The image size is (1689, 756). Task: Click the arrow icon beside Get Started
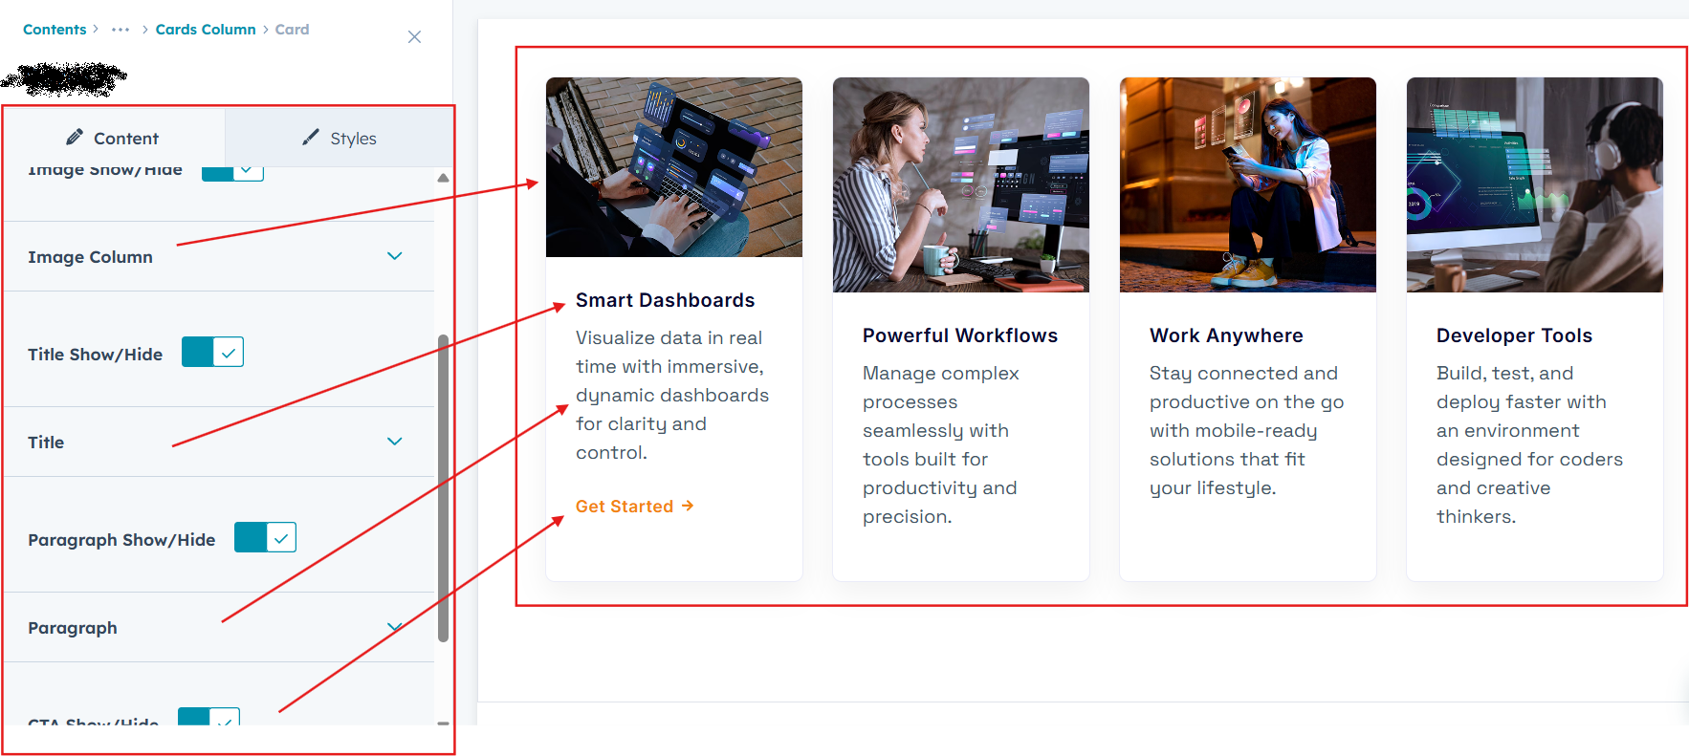click(x=688, y=506)
